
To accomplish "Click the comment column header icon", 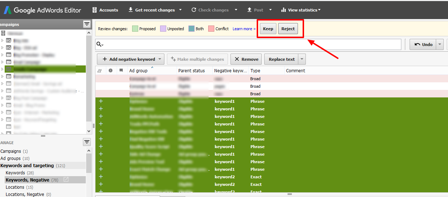I will point(121,70).
